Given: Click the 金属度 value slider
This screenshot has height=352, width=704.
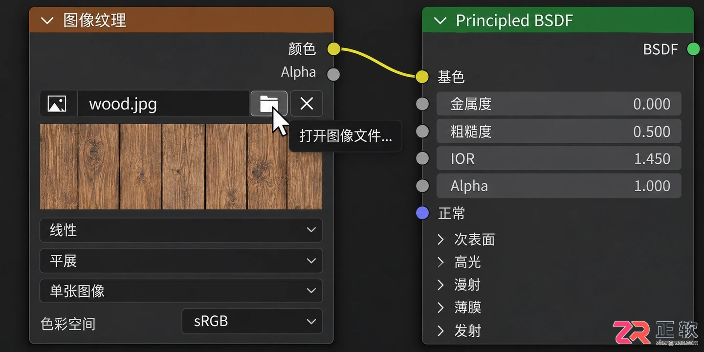Looking at the screenshot, I should tap(559, 104).
